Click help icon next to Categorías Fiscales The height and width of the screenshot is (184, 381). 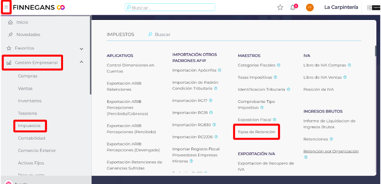[279, 65]
